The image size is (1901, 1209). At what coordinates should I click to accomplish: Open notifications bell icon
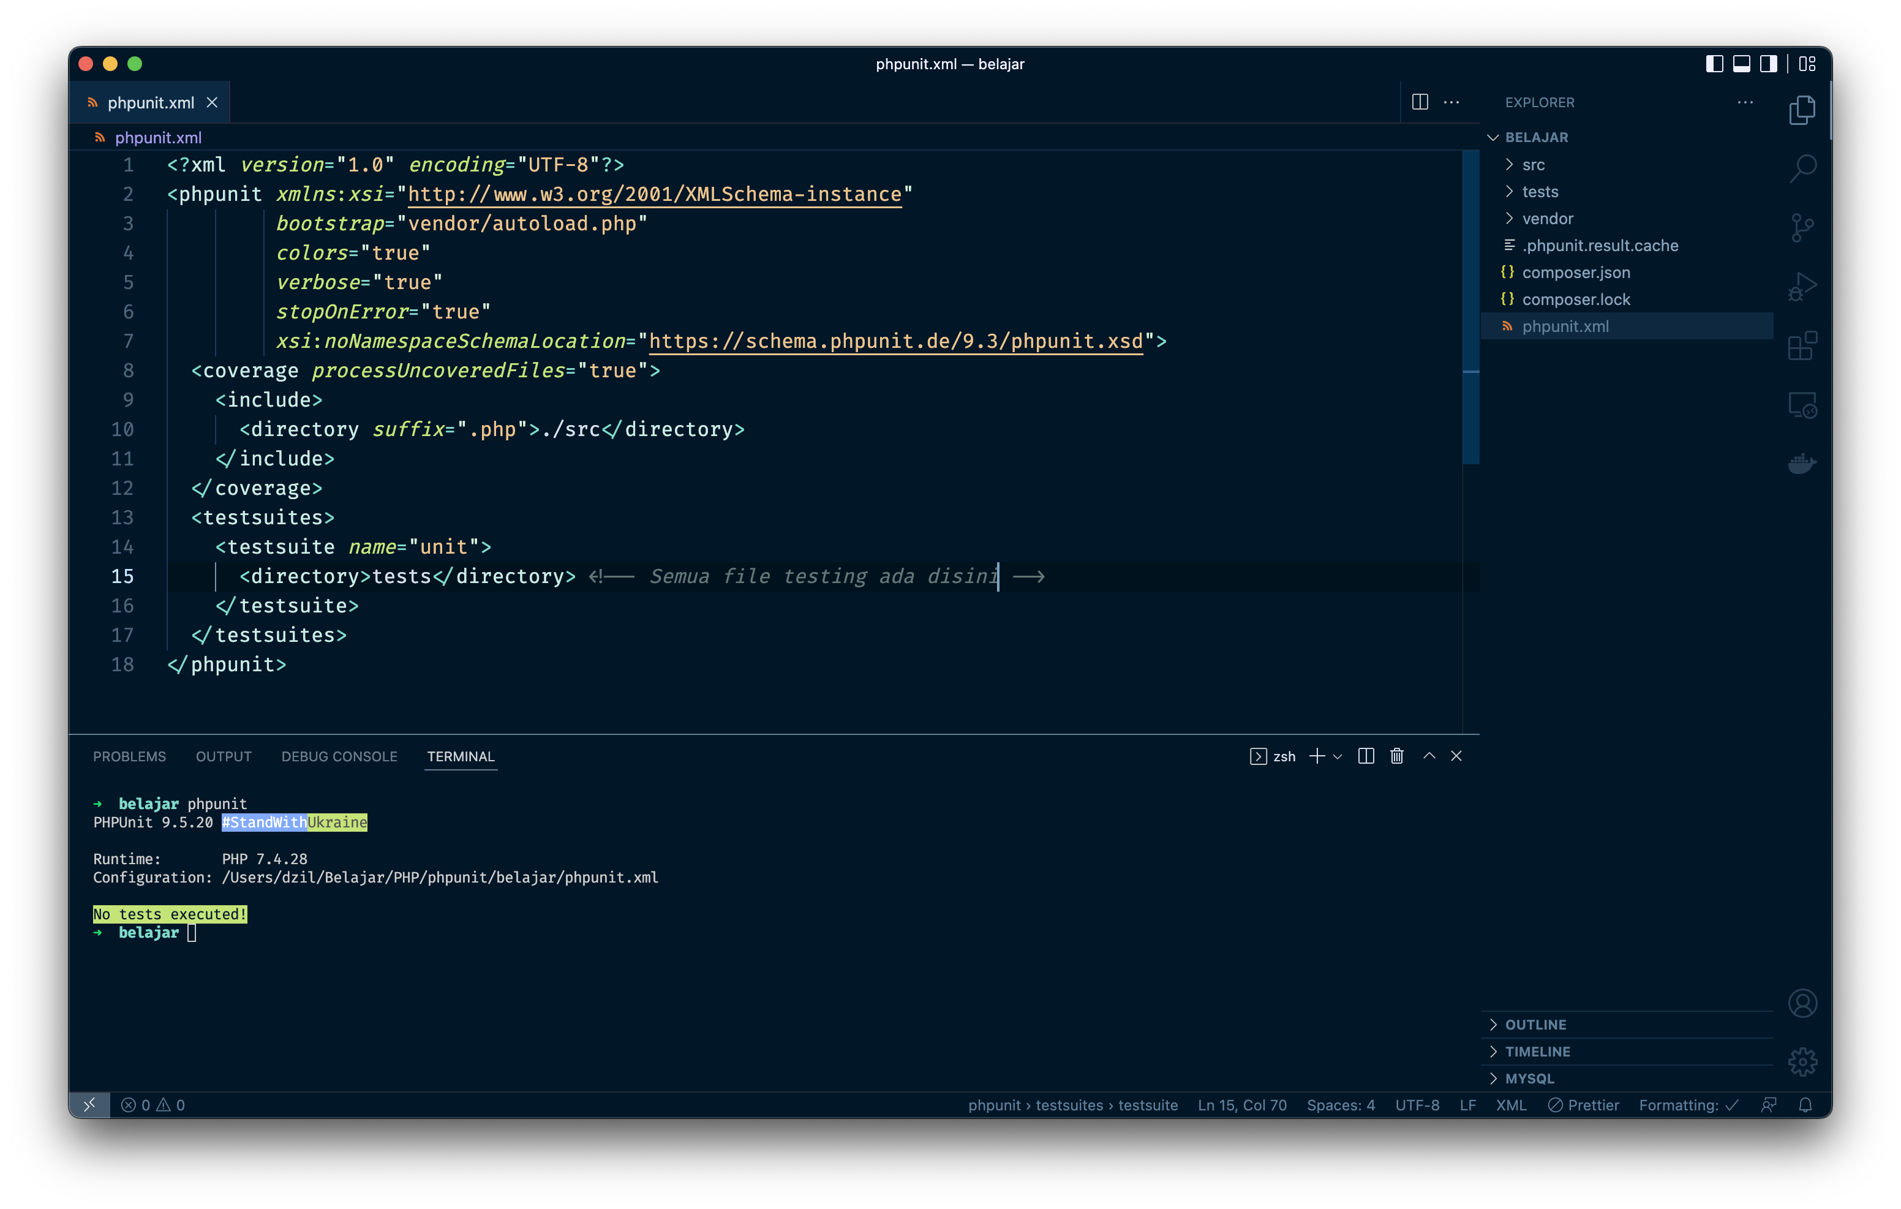click(1805, 1105)
